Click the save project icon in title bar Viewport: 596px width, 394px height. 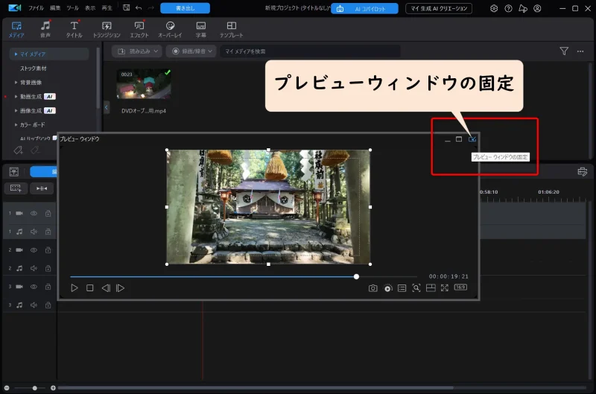pos(126,7)
